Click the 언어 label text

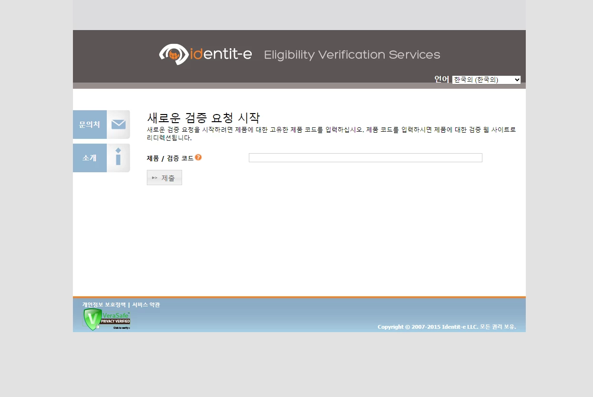(442, 79)
